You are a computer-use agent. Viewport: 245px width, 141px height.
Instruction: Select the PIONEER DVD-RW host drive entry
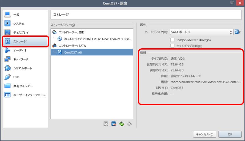click(x=92, y=39)
